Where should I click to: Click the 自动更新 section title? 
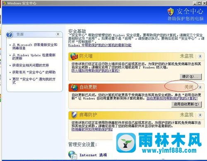(88, 87)
